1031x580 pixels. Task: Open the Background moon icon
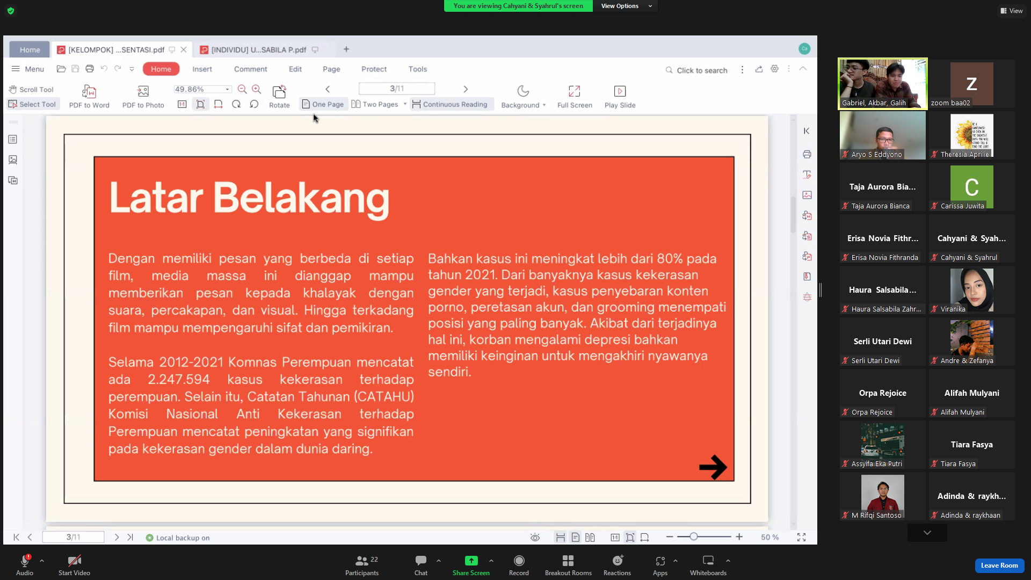523,91
